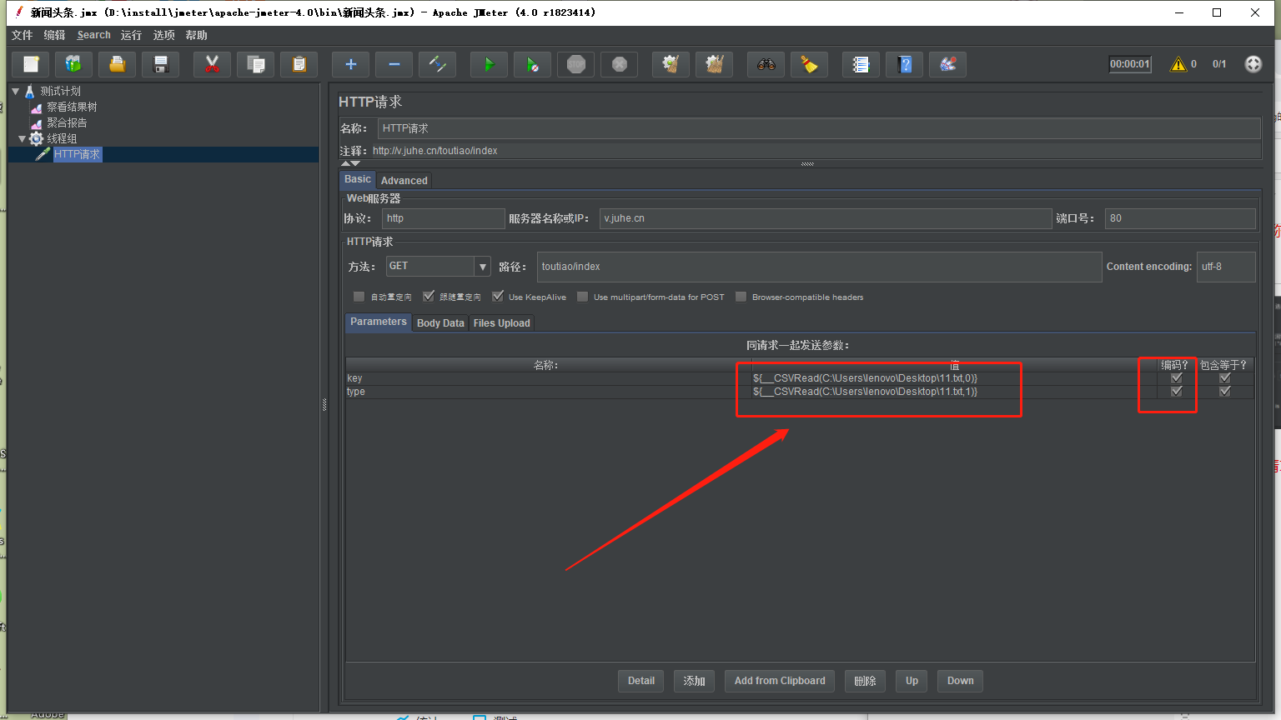Open the Function helper list icon
The height and width of the screenshot is (720, 1281).
[861, 64]
